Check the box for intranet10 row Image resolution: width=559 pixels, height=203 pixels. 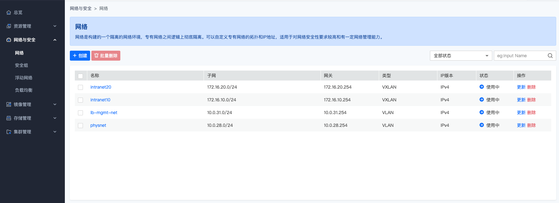pyautogui.click(x=80, y=100)
